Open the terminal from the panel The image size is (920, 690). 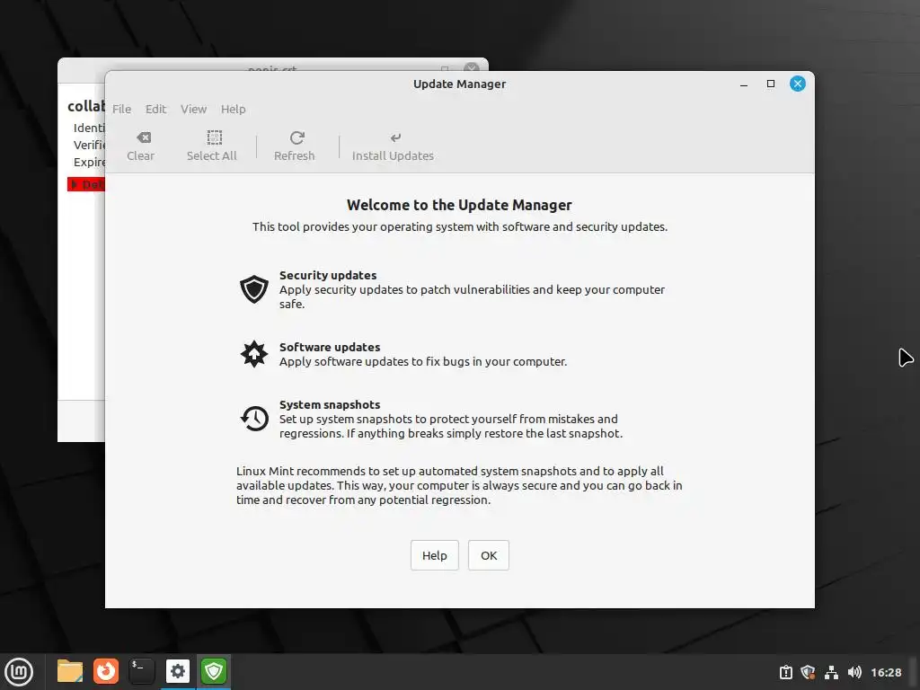click(141, 672)
